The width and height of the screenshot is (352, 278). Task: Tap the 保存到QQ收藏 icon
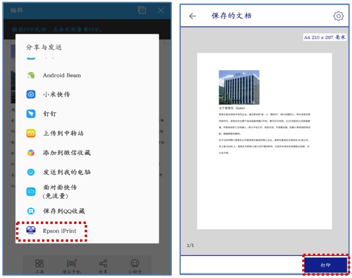point(31,211)
